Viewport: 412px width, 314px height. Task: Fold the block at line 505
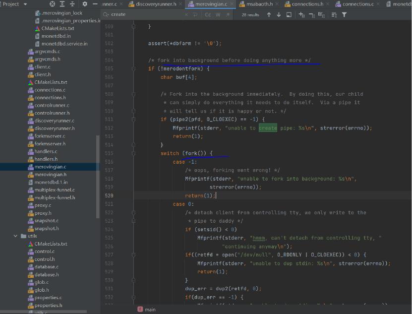(133, 68)
